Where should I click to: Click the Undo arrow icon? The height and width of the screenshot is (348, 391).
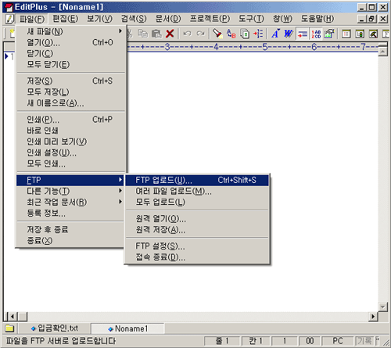pos(187,34)
